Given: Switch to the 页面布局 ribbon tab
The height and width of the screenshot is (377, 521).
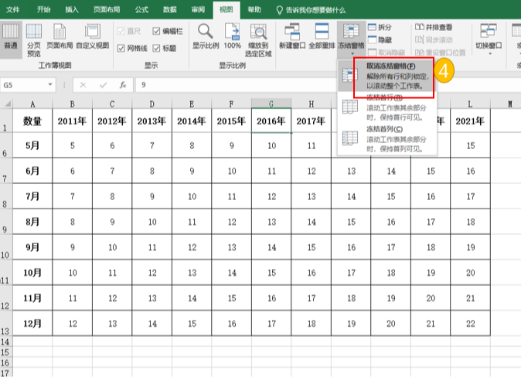Looking at the screenshot, I should click(x=107, y=9).
